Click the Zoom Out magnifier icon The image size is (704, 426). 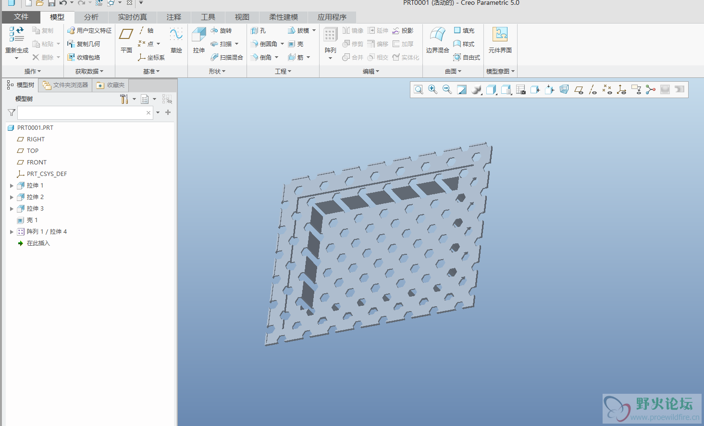tap(447, 89)
